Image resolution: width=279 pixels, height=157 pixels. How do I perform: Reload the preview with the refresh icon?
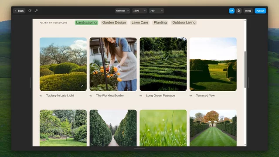[30, 10]
